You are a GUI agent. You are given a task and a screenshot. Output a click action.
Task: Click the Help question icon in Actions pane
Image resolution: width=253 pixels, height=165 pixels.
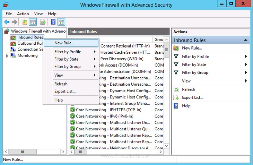(176, 106)
